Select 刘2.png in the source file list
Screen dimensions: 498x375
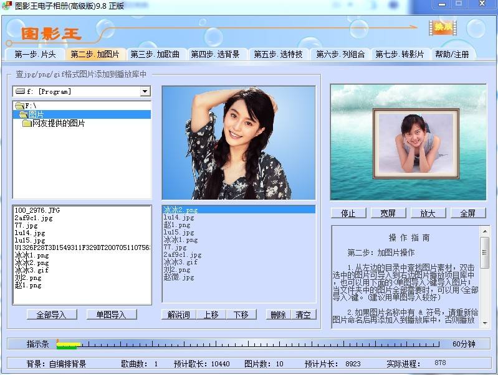click(x=28, y=278)
